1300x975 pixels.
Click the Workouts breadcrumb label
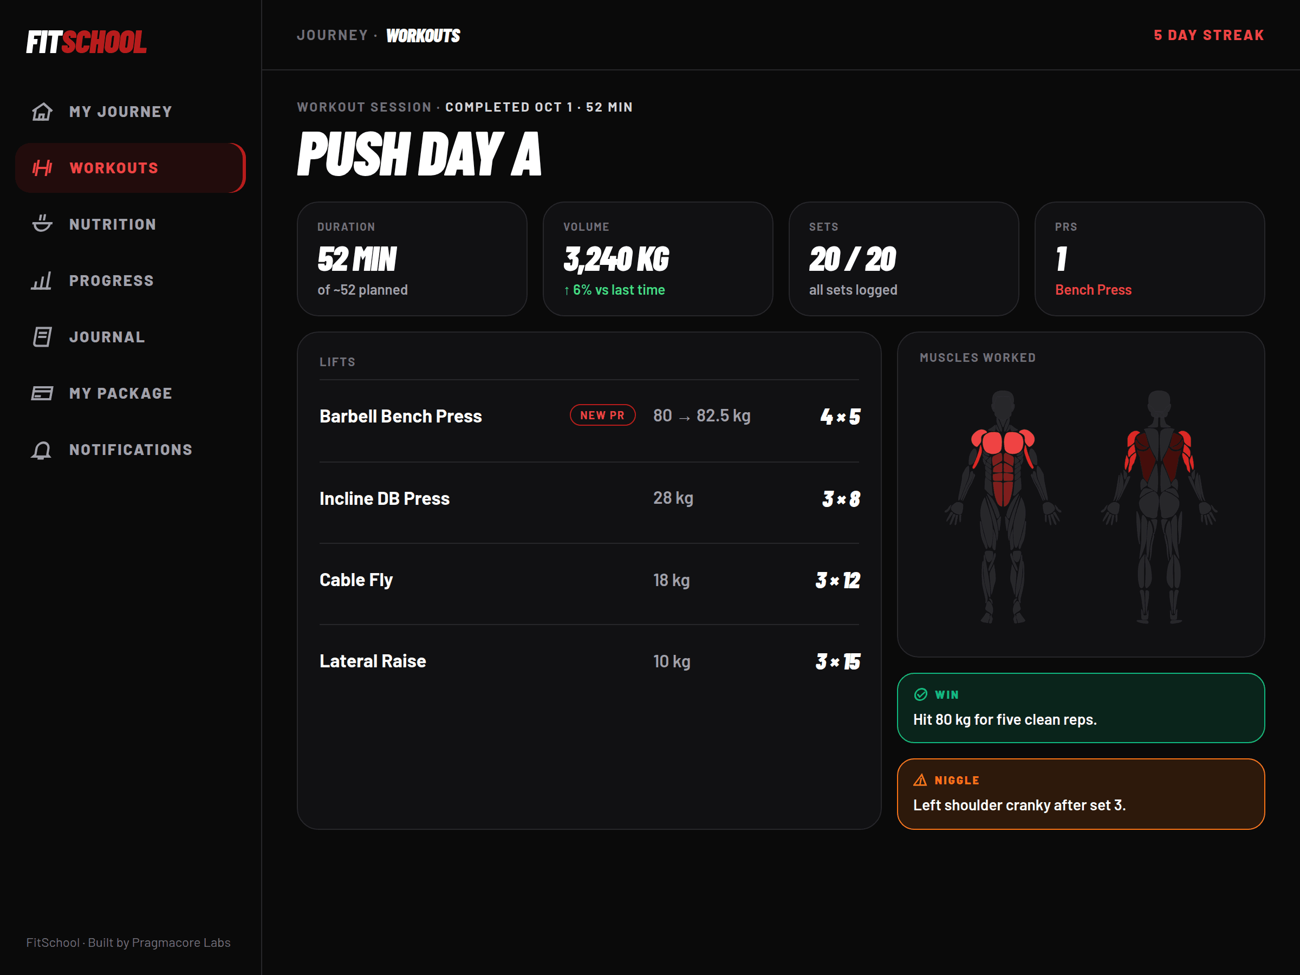[x=423, y=36]
